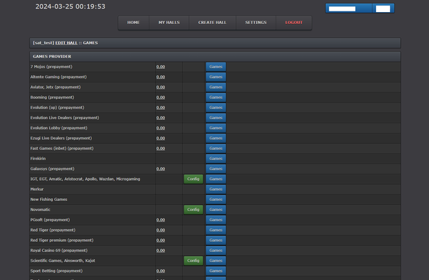This screenshot has height=280, width=429.
Task: Click 0.00 balance for Red Tiger premium
Action: (x=161, y=240)
